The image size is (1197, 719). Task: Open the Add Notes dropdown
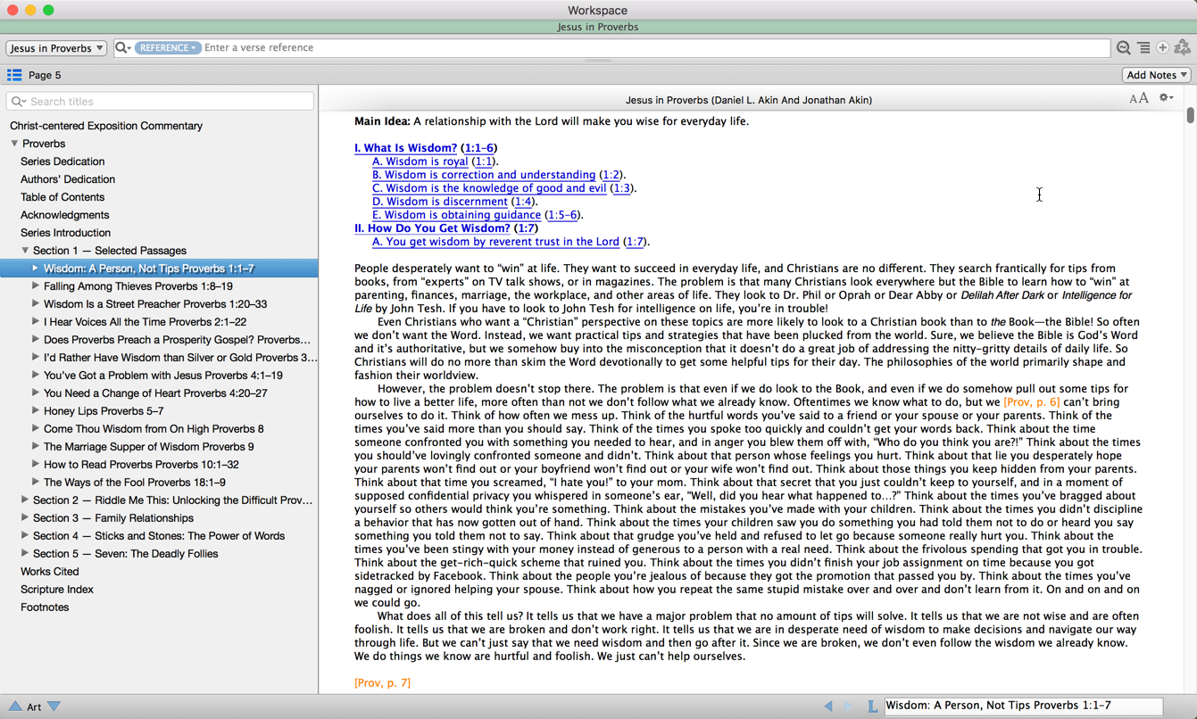click(1157, 75)
